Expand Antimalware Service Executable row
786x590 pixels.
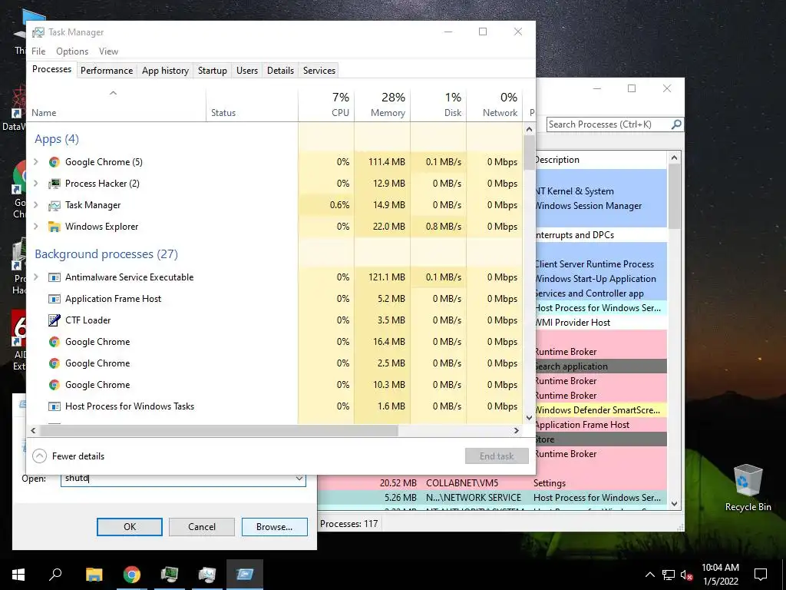36,277
